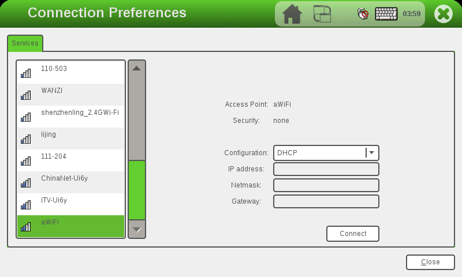Viewport: 462px width, 277px height.
Task: Select the lijing network entry
Action: pyautogui.click(x=49, y=134)
